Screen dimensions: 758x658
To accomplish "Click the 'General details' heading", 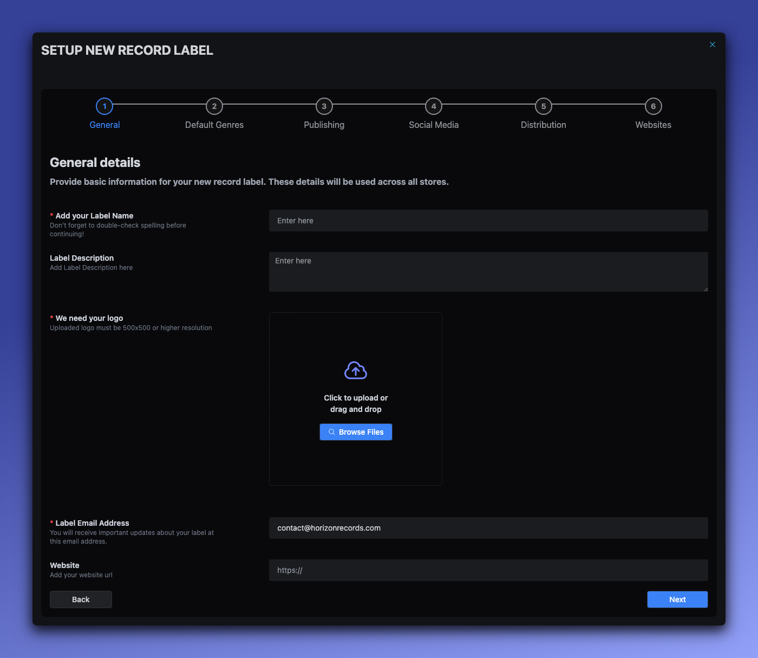I will pos(95,163).
